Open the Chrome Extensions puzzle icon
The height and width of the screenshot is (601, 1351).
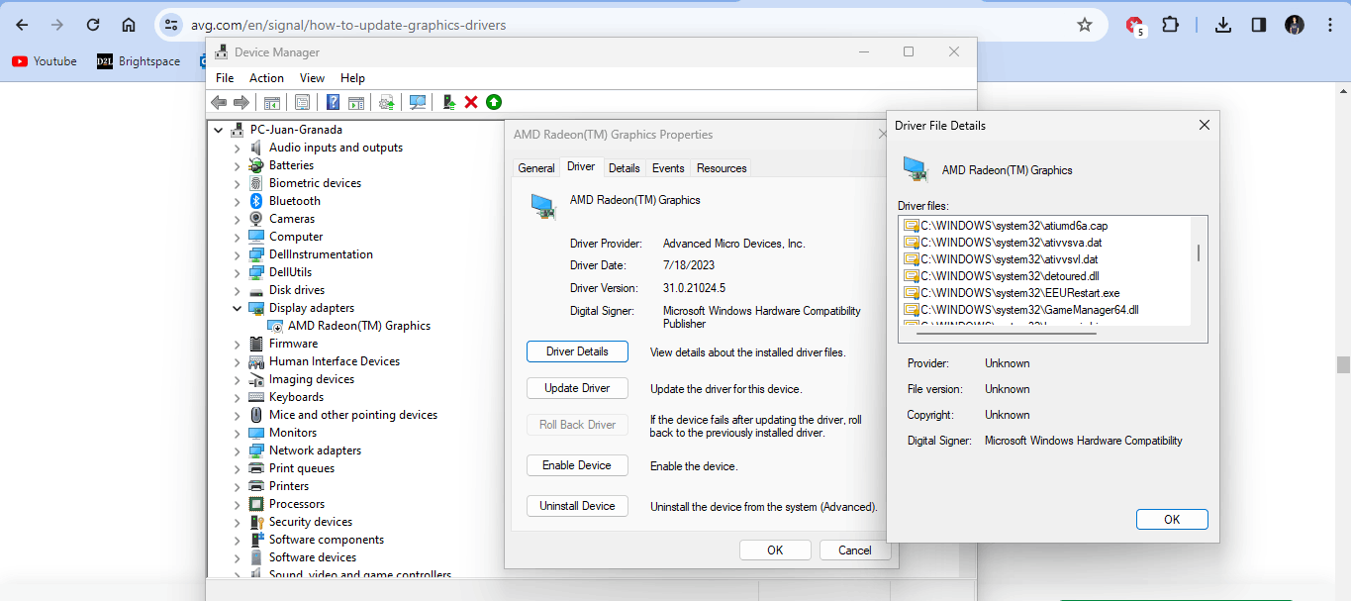pyautogui.click(x=1170, y=25)
